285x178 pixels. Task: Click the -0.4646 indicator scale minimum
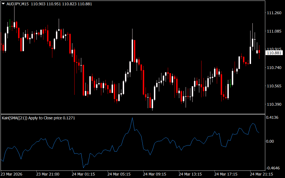[273, 168]
